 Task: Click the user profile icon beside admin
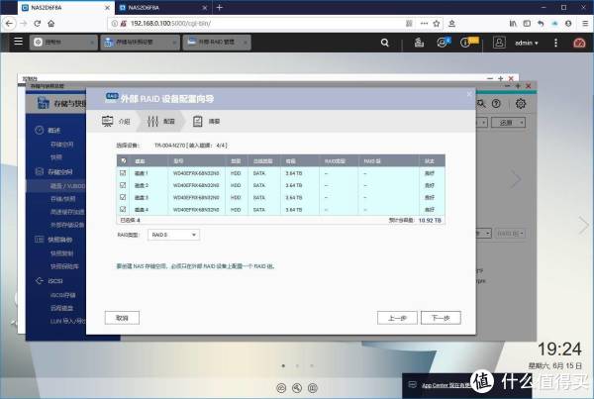(498, 43)
